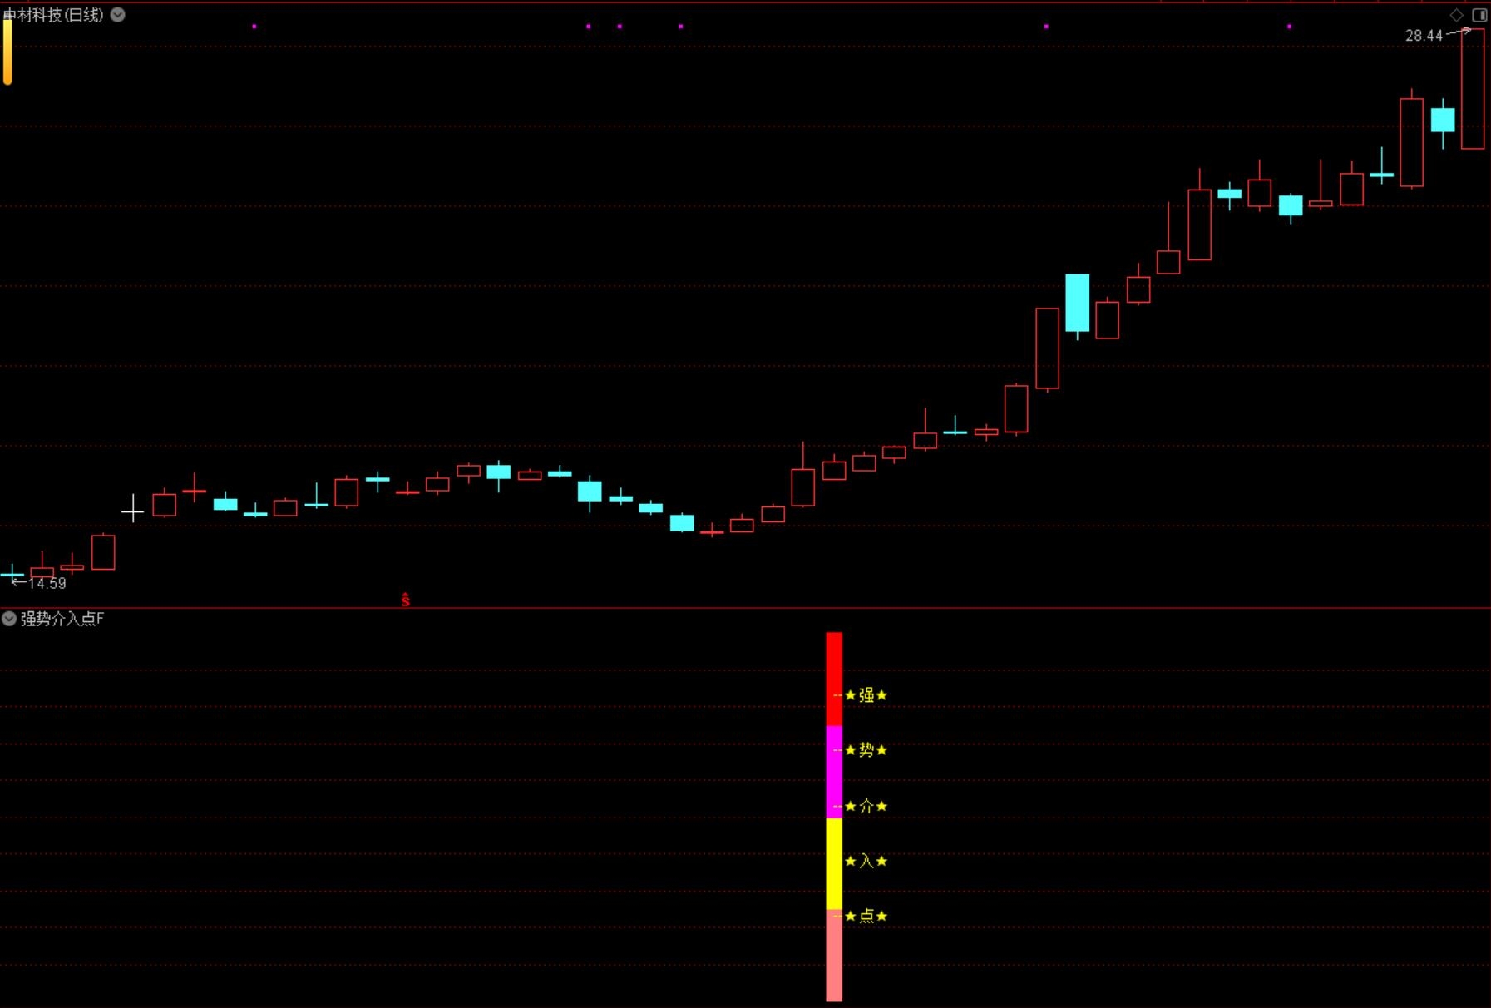
Task: Click the red S marker under the candles
Action: [406, 600]
